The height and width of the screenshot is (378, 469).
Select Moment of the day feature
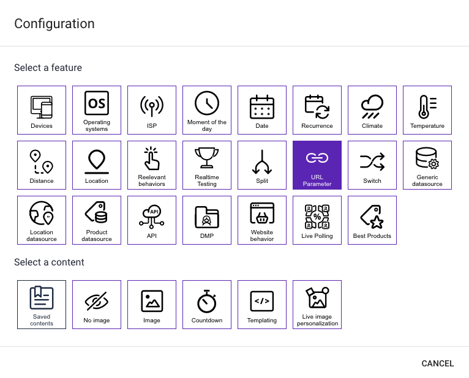click(207, 110)
